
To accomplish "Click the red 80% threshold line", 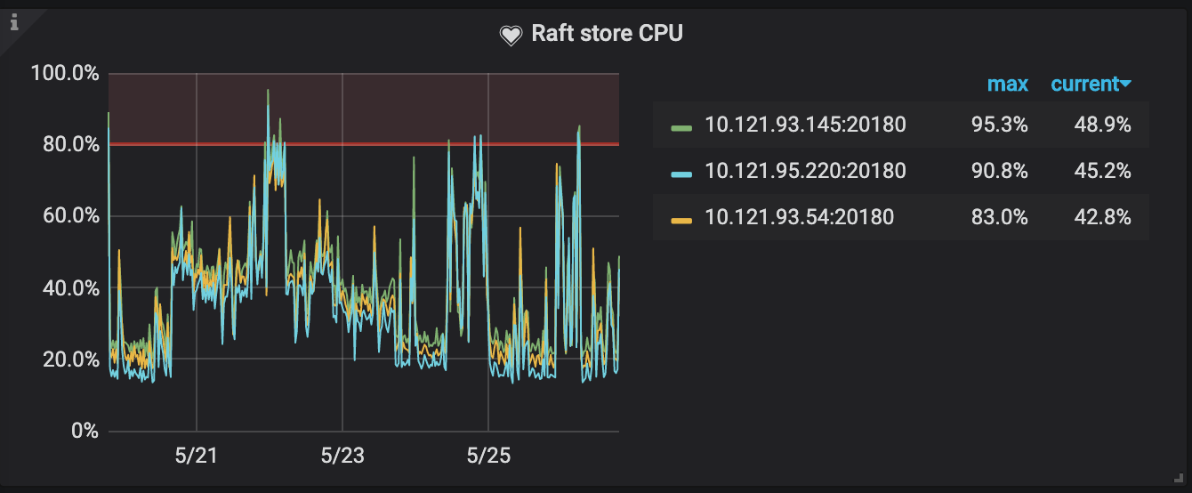I will coord(364,144).
